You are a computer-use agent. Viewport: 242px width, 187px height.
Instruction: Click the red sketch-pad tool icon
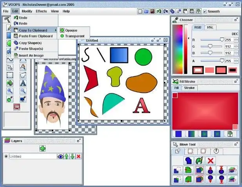(17, 107)
